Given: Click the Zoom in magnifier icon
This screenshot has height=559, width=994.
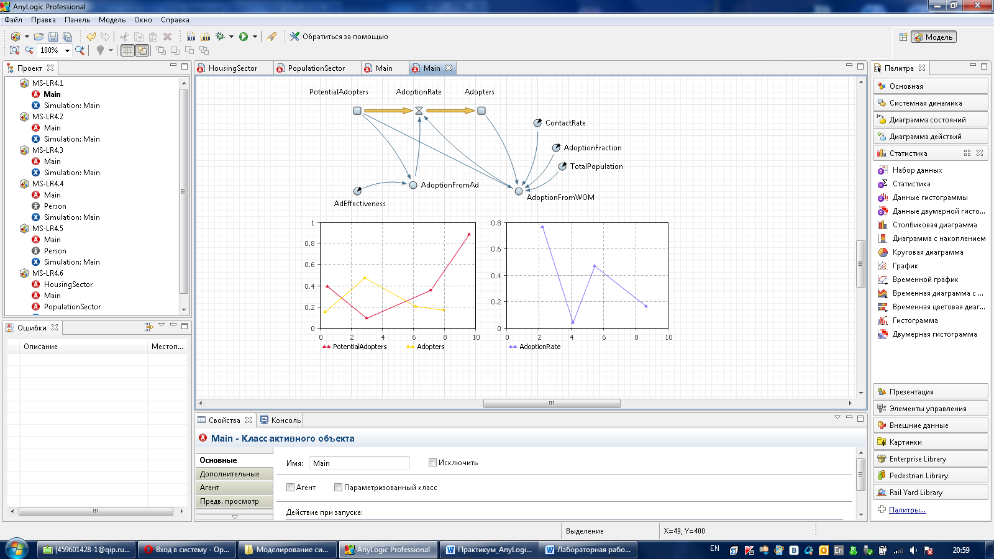Looking at the screenshot, I should coord(80,50).
